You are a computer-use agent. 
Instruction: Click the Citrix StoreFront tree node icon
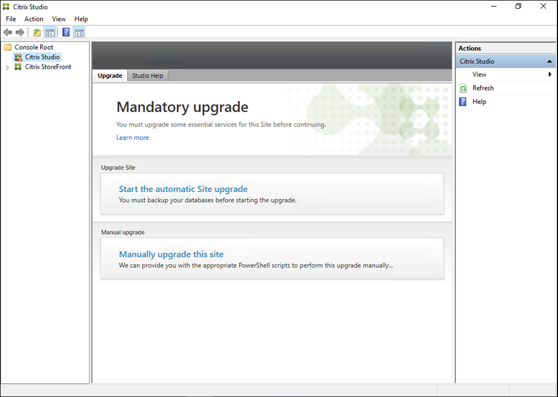coord(18,67)
